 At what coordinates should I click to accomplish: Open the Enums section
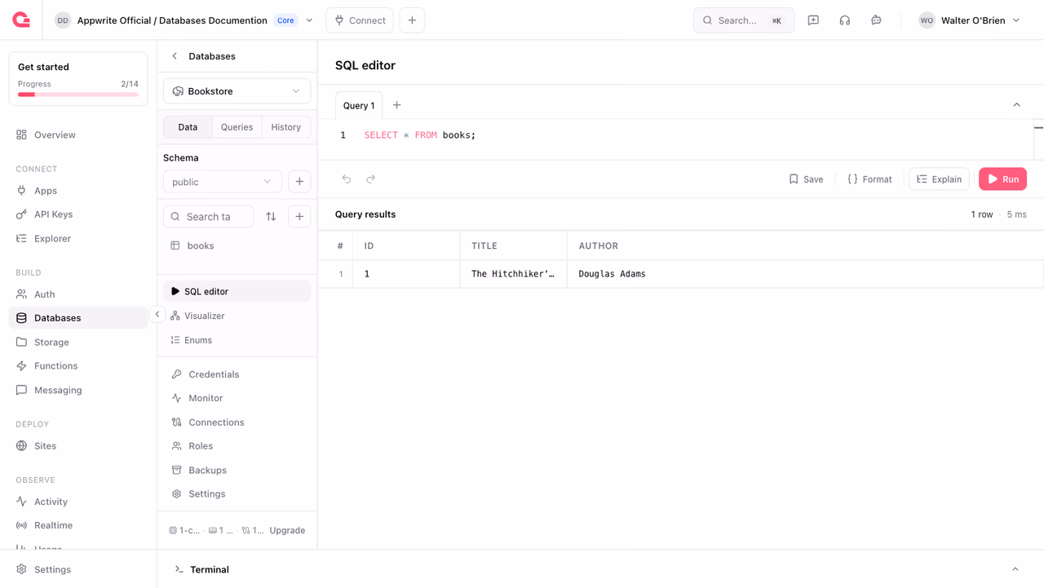237,340
